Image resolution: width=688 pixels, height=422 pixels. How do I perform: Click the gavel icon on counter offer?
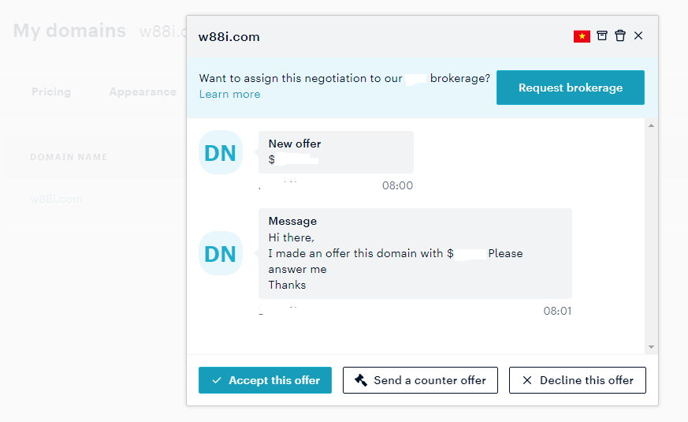coord(361,380)
